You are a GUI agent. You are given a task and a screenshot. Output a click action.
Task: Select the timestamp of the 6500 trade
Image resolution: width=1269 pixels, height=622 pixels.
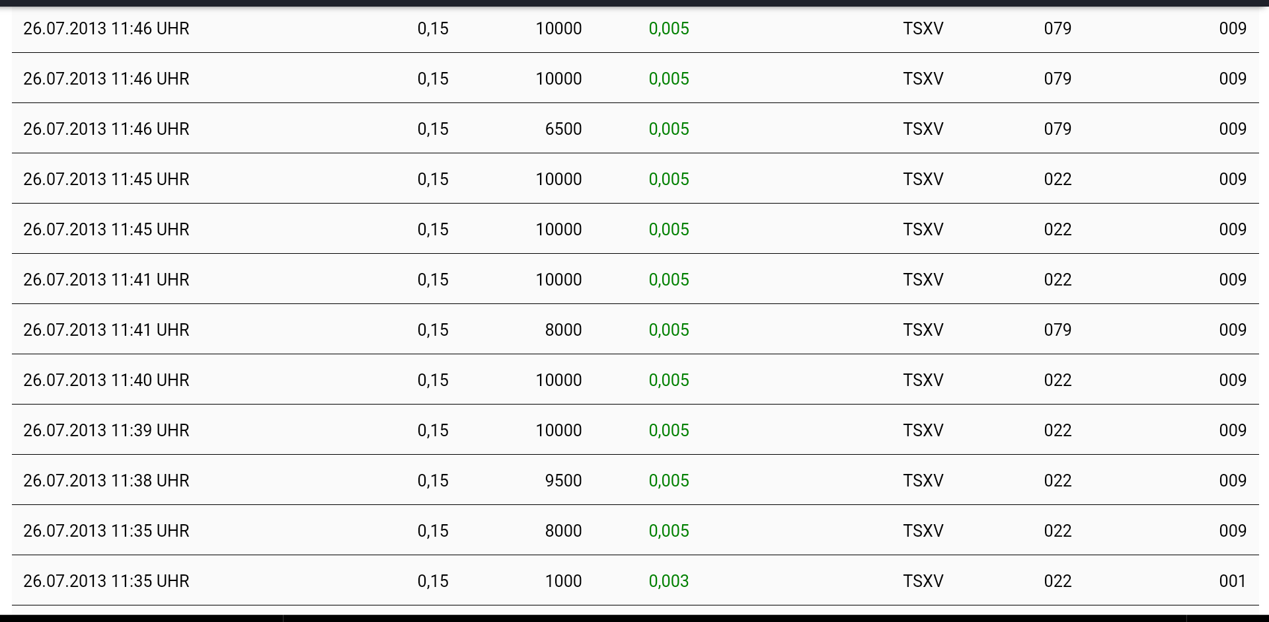[106, 129]
